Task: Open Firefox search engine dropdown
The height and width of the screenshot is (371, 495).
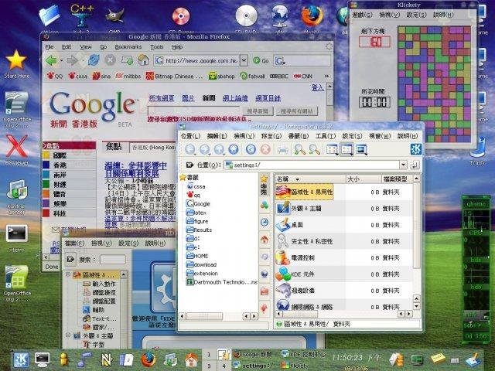Action: (x=280, y=60)
